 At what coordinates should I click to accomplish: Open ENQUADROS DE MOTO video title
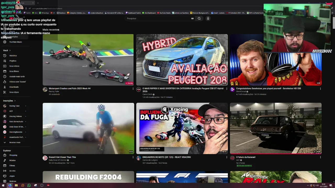pos(167,157)
